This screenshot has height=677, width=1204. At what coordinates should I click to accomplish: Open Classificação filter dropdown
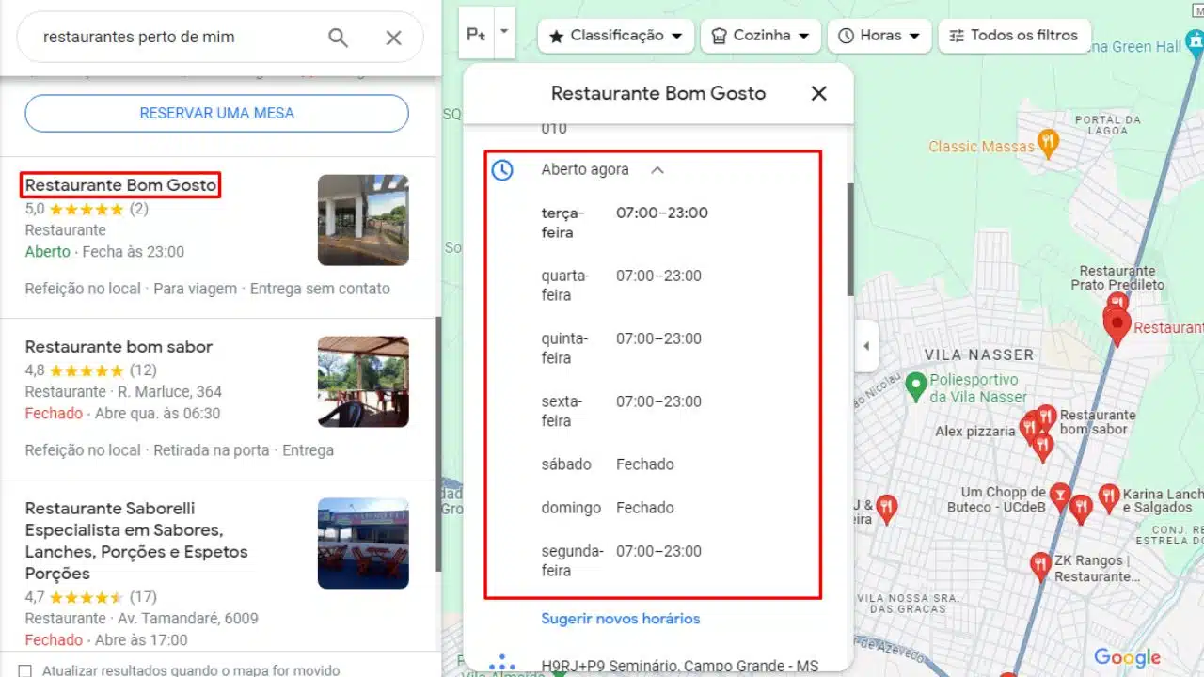(x=616, y=36)
